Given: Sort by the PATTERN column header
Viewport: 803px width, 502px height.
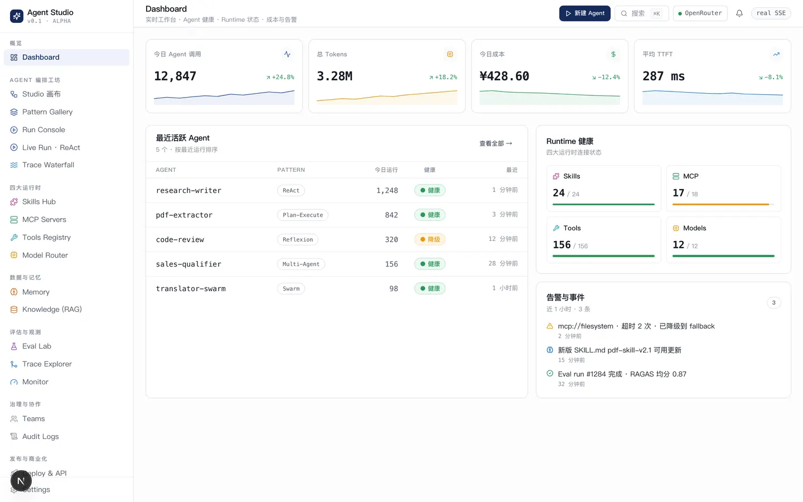Looking at the screenshot, I should pyautogui.click(x=291, y=170).
